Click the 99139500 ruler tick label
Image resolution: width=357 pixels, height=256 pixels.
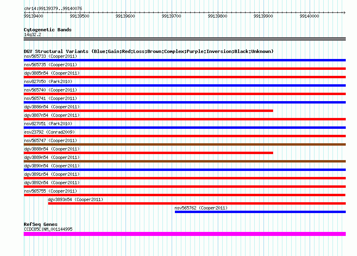(79, 16)
